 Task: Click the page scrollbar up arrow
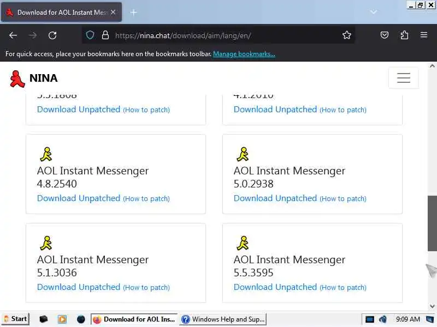pos(432,66)
